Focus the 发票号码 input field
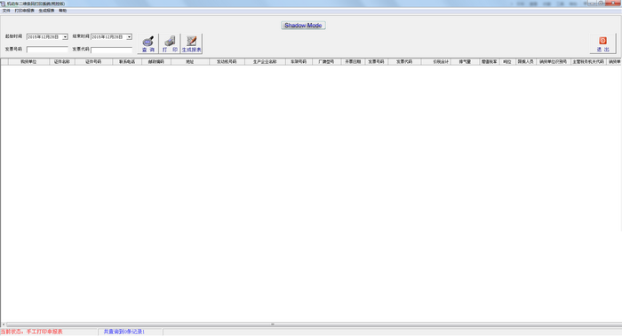This screenshot has width=622, height=336. [x=47, y=50]
